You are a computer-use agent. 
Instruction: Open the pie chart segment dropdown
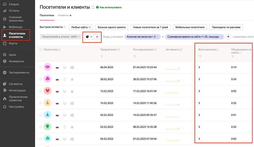point(89,37)
